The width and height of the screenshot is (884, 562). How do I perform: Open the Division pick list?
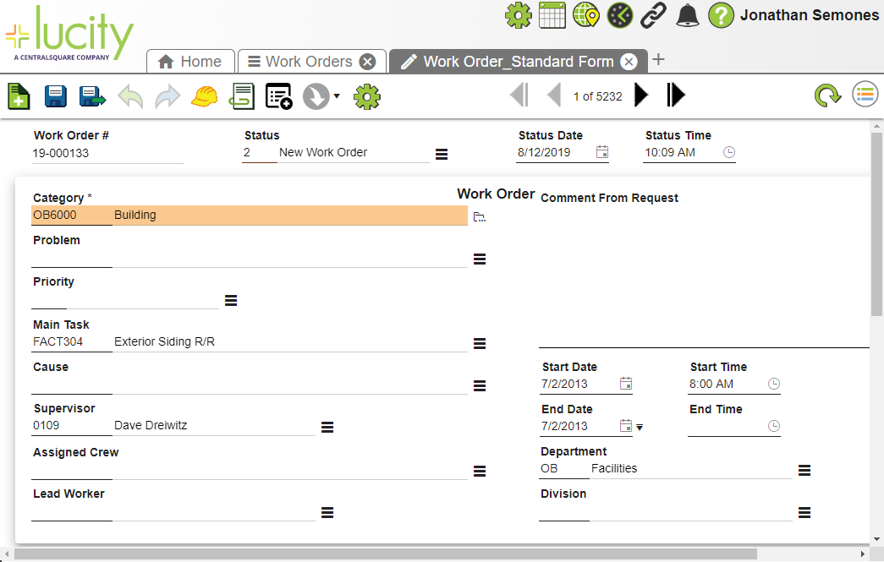(804, 512)
